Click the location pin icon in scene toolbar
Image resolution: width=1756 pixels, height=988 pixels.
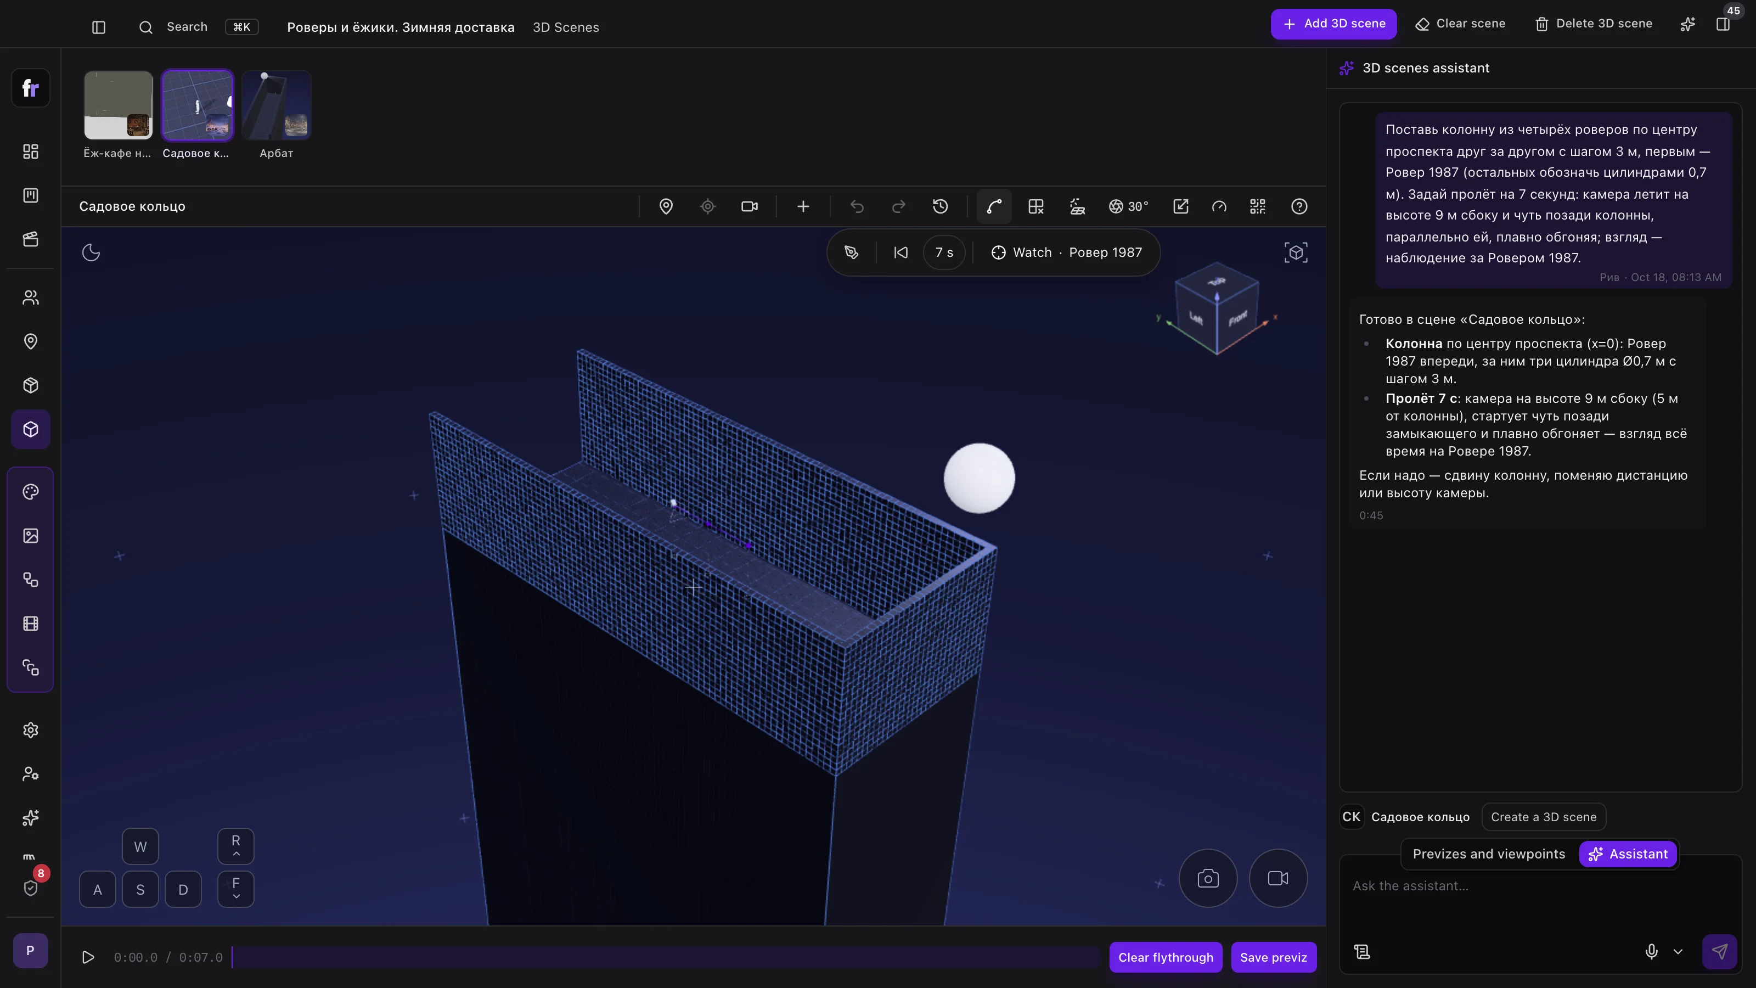(x=666, y=206)
